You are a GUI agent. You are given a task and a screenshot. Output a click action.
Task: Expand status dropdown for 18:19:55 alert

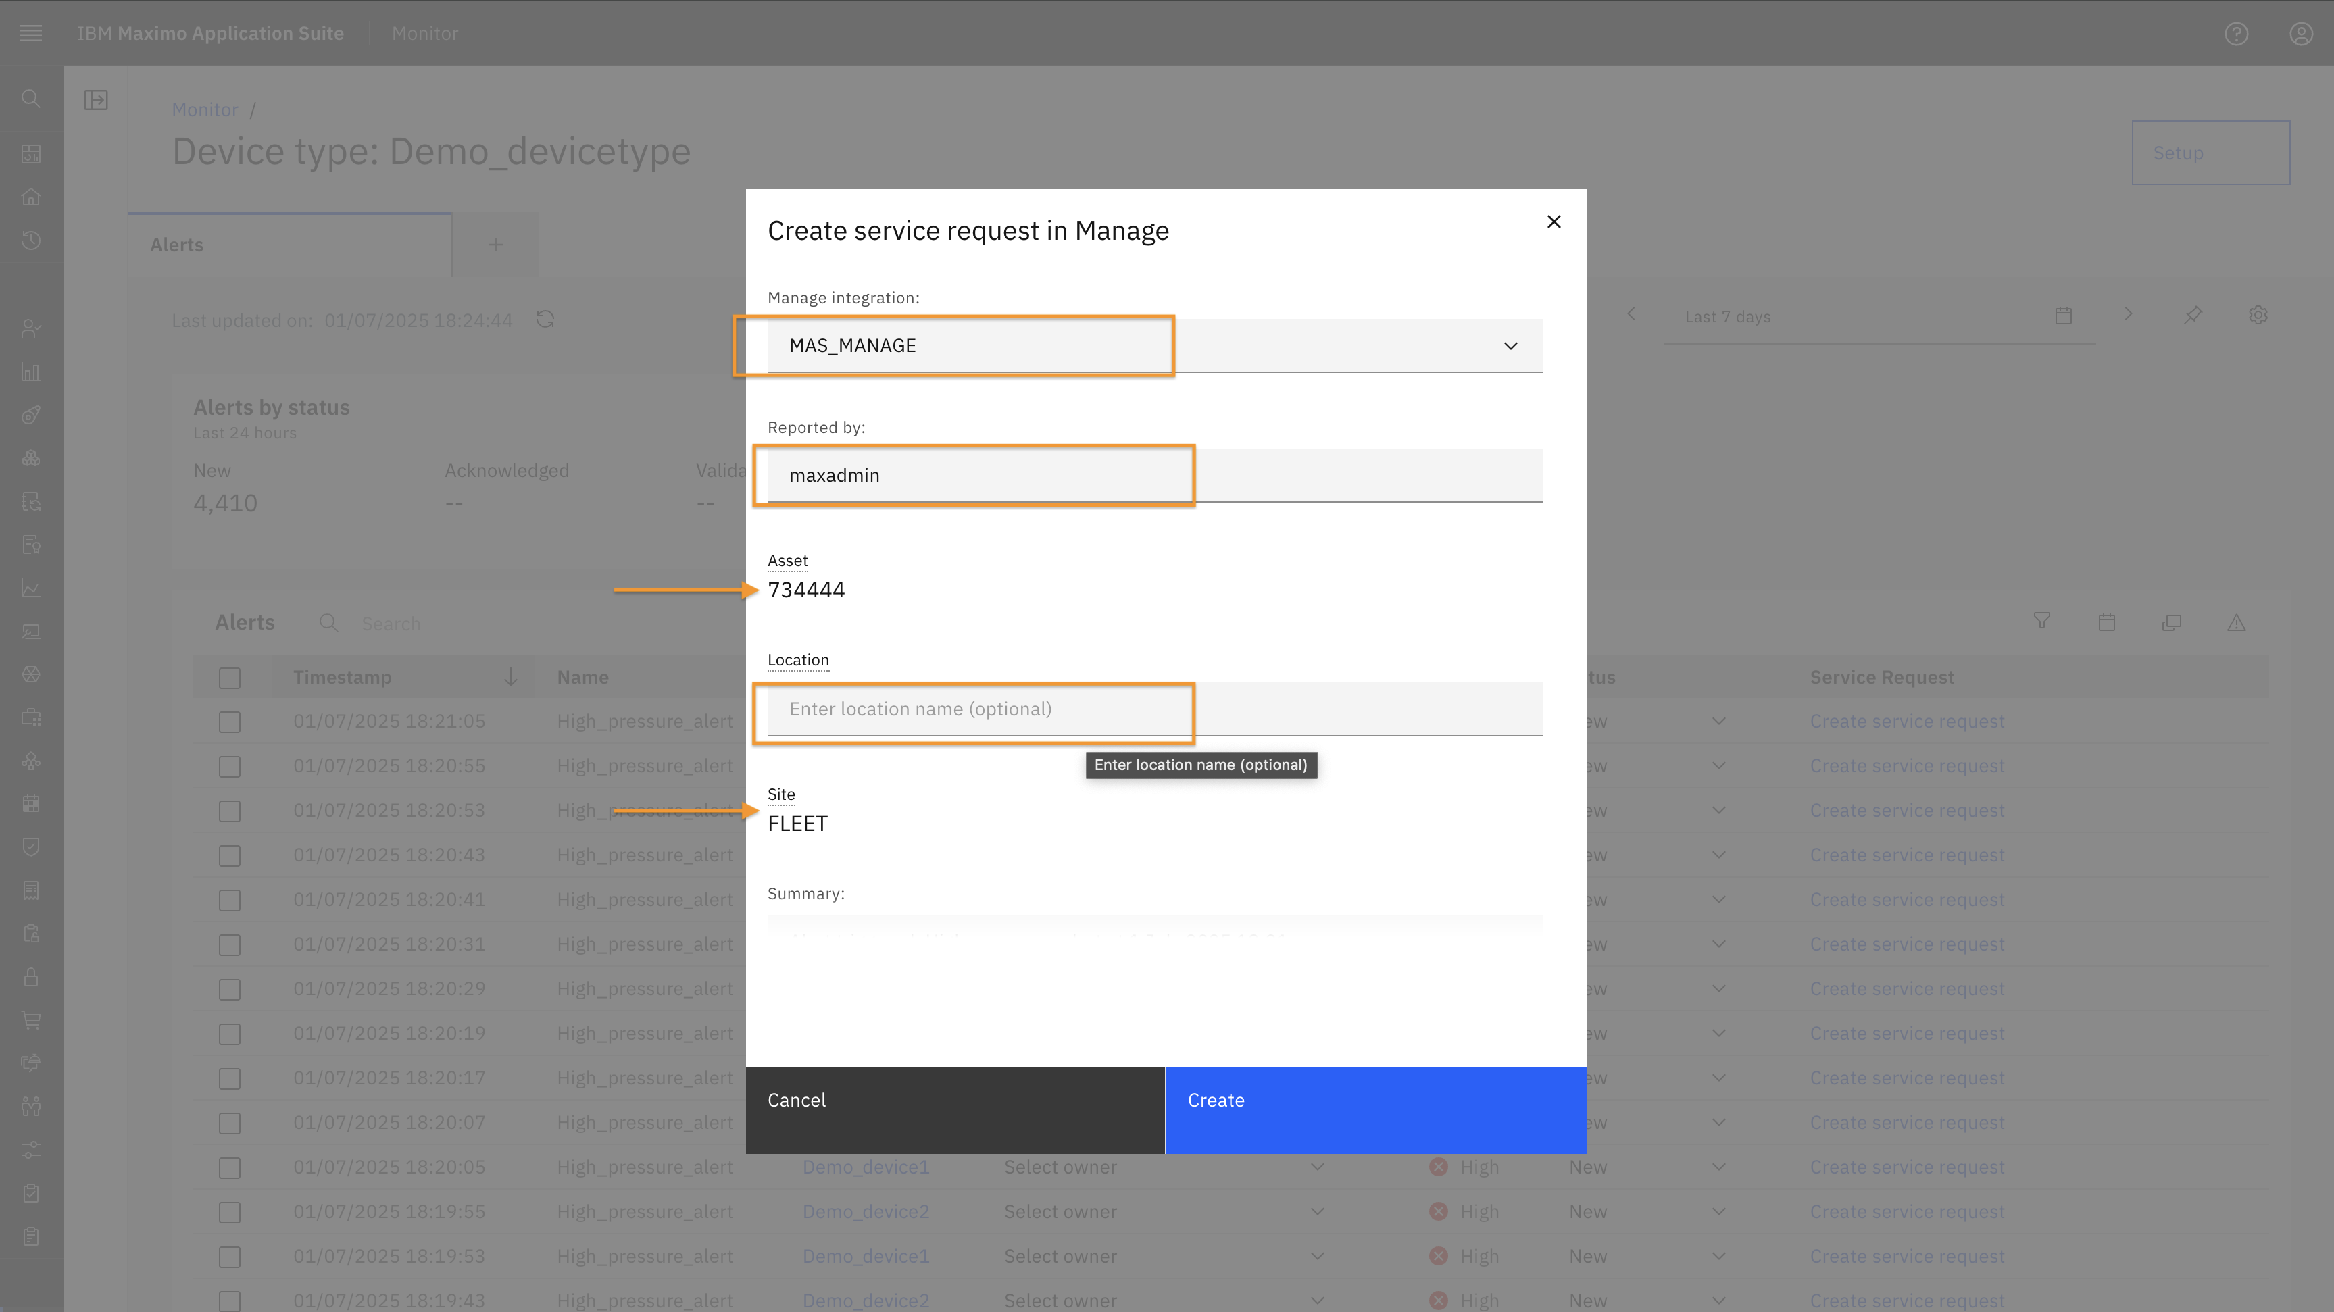tap(1719, 1211)
